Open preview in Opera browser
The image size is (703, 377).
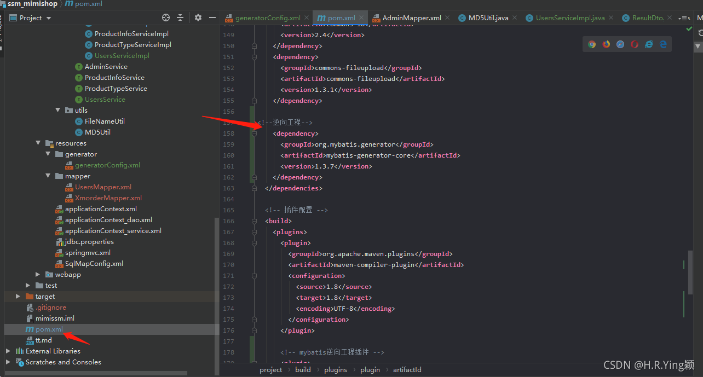tap(635, 44)
